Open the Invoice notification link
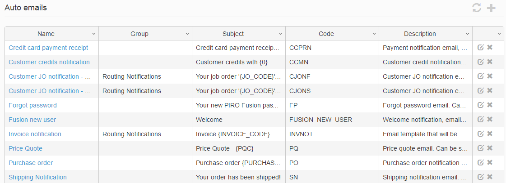 click(35, 134)
